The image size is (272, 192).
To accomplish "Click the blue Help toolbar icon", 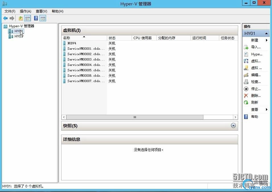I will [x=36, y=18].
